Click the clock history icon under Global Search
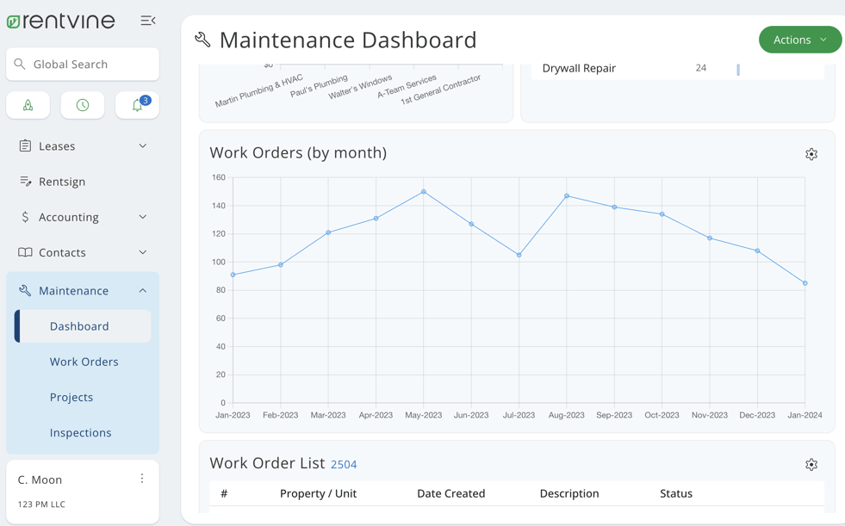Screen dimensions: 845x526 click(x=83, y=105)
